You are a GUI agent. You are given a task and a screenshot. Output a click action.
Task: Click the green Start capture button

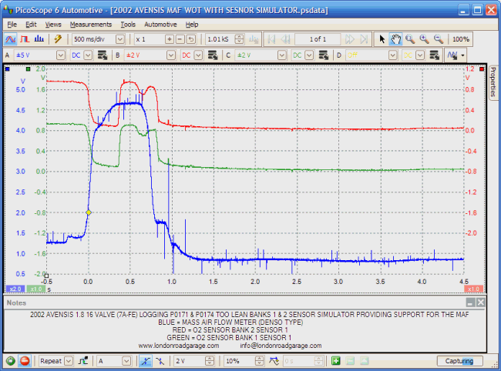tap(11, 360)
